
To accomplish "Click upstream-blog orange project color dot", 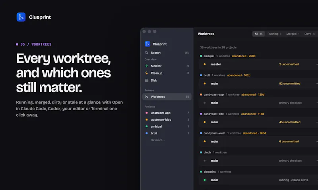I will 146,119.
